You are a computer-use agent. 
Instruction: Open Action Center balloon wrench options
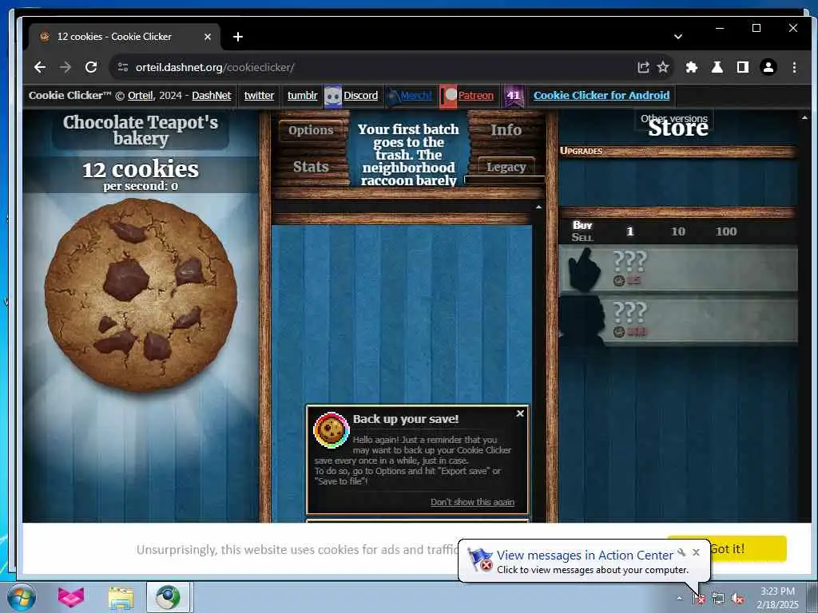click(681, 552)
